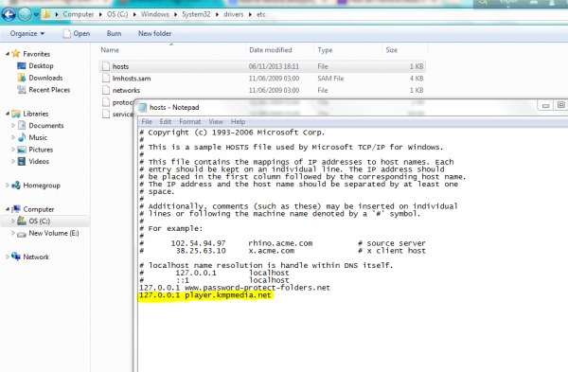
Task: Collapse the Computer node
Action: pos(8,209)
